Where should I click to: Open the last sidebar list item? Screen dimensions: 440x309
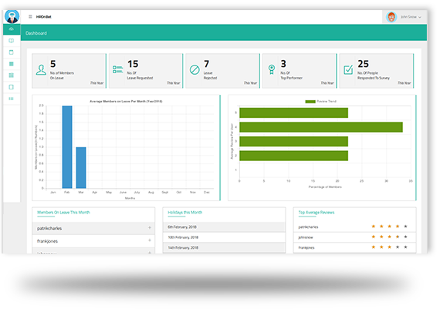12,99
